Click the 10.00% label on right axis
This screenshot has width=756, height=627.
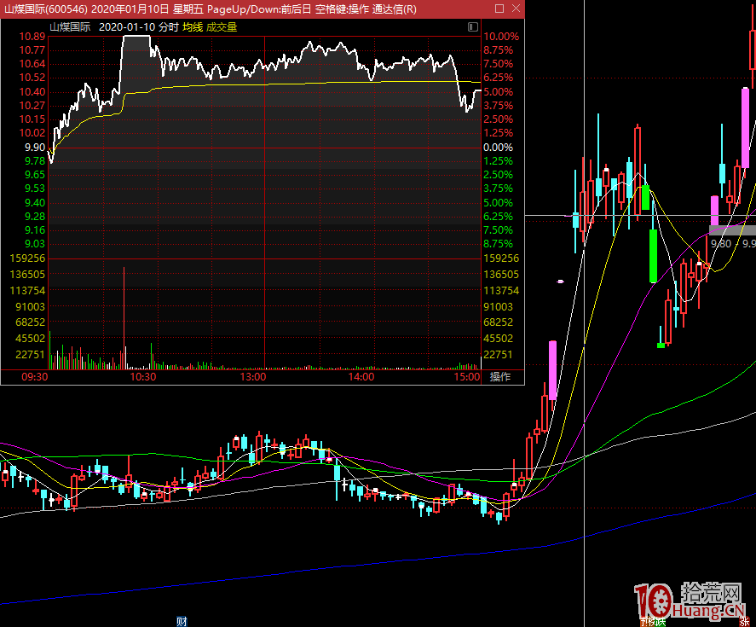tap(500, 37)
